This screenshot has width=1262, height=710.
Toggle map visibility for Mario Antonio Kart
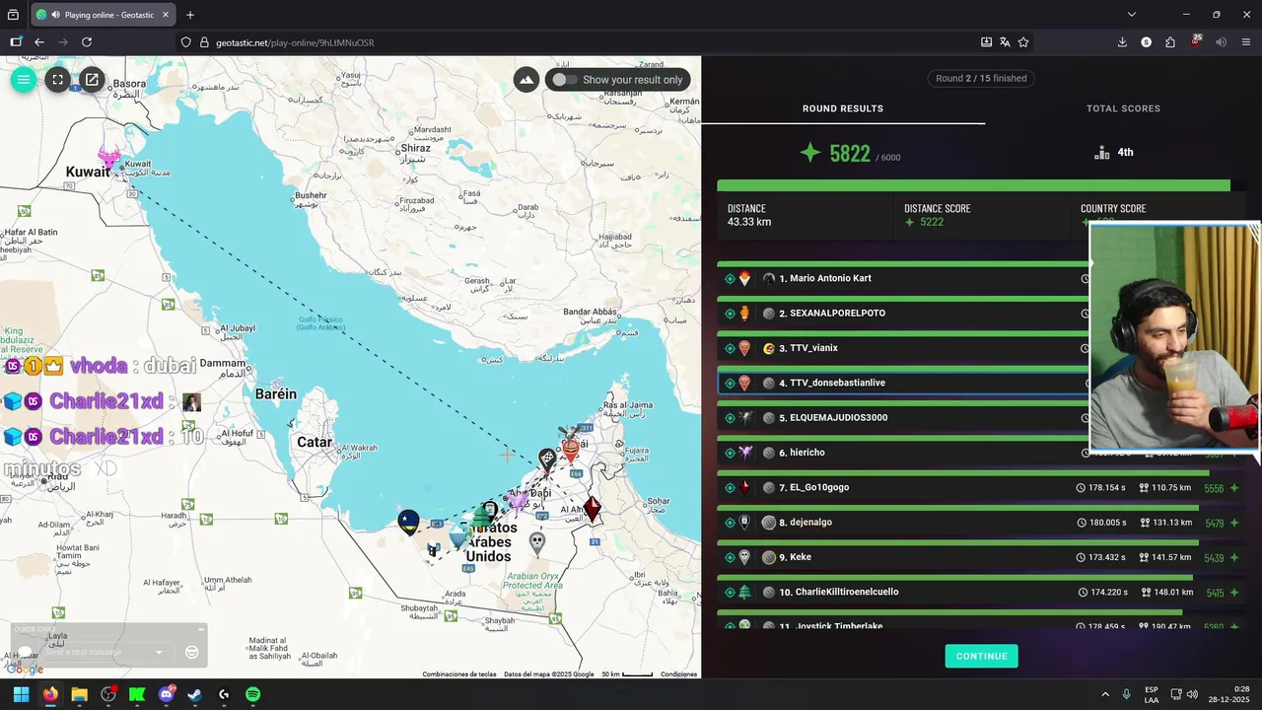click(730, 279)
